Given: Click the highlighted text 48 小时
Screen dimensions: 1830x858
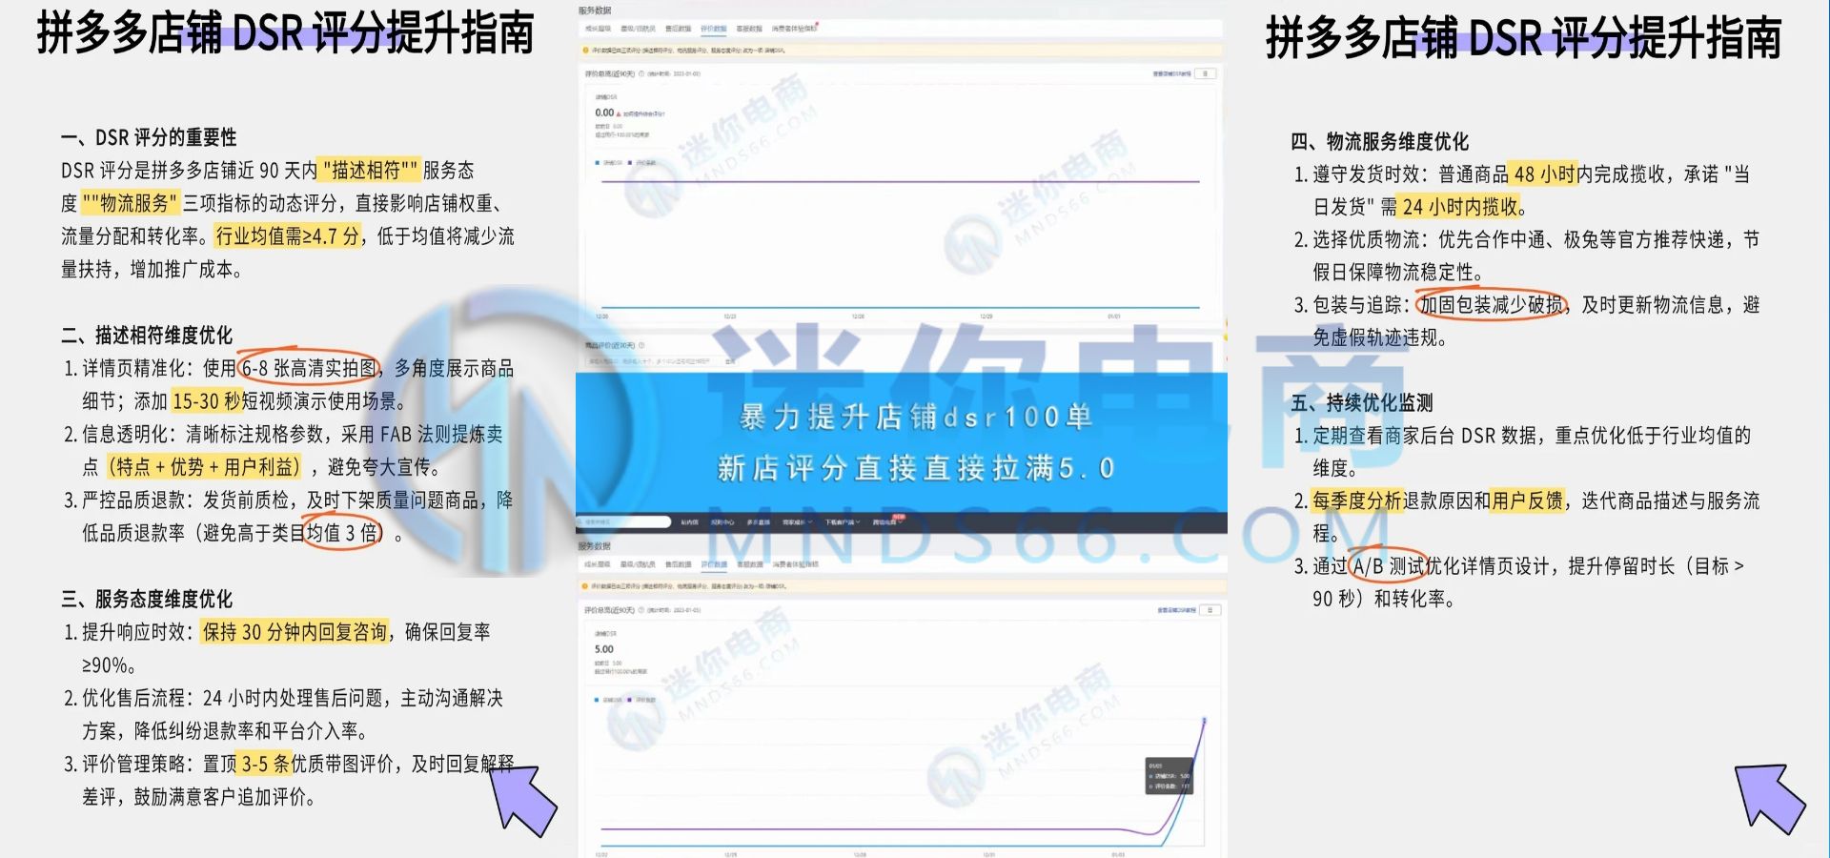Looking at the screenshot, I should coord(1544,174).
